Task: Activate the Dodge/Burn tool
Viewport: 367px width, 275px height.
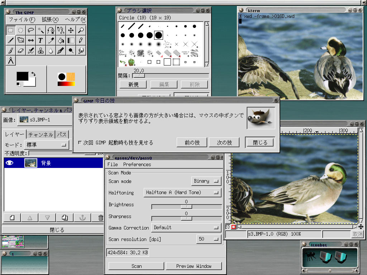Action: click(x=71, y=50)
